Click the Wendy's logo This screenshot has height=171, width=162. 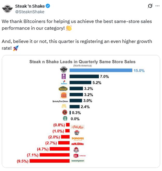point(75,150)
